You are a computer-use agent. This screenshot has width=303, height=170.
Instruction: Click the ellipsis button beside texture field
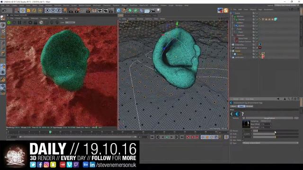(296, 118)
